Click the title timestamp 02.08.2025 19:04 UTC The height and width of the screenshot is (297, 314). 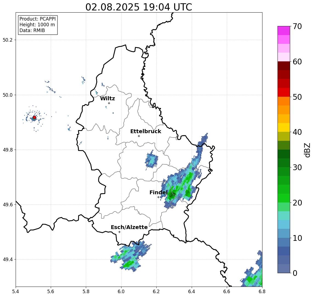139,7
